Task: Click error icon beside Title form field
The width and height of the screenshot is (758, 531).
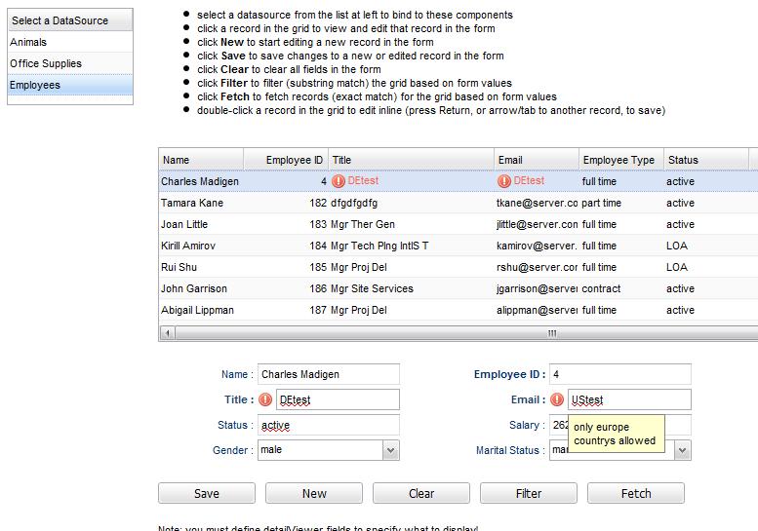Action: click(x=265, y=399)
